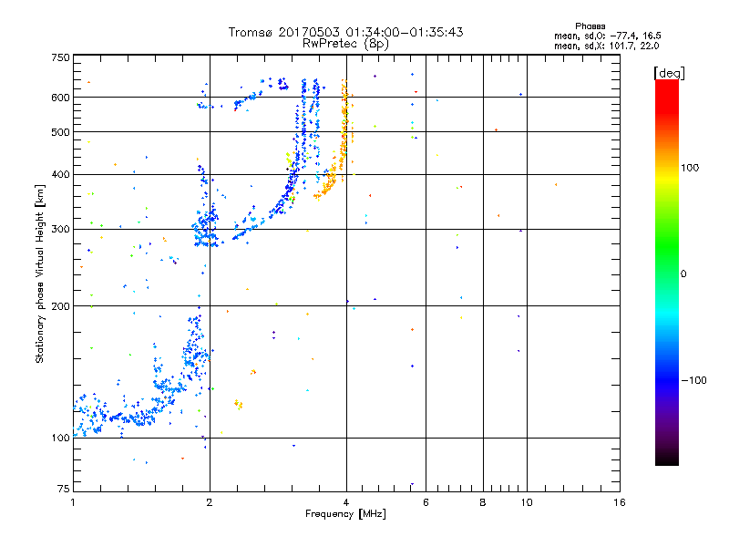
Task: Click the '200' height axis tick label
Action: pyautogui.click(x=60, y=306)
